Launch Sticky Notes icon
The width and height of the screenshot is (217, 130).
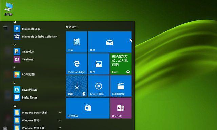pos(17,97)
